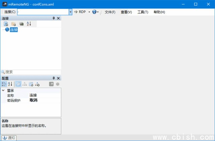Pin the 连接 panel

[x=54, y=18]
